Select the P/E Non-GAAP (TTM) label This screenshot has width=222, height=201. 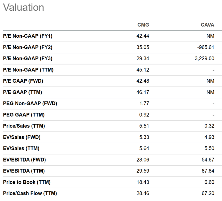[x=28, y=70]
